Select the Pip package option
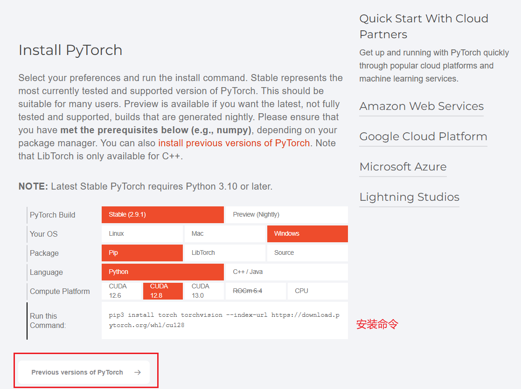Screen dimensions: 521x389 point(142,253)
